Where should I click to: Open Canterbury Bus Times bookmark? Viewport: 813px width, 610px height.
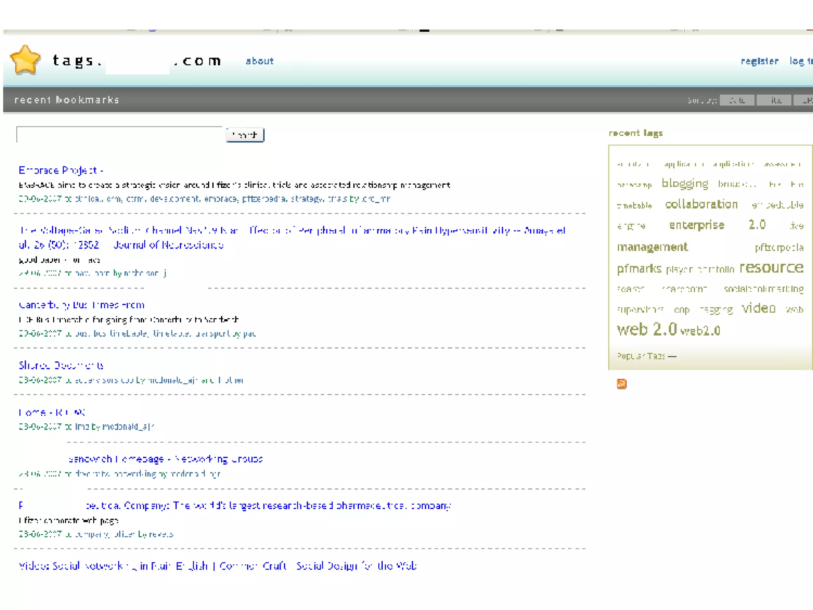pos(81,305)
